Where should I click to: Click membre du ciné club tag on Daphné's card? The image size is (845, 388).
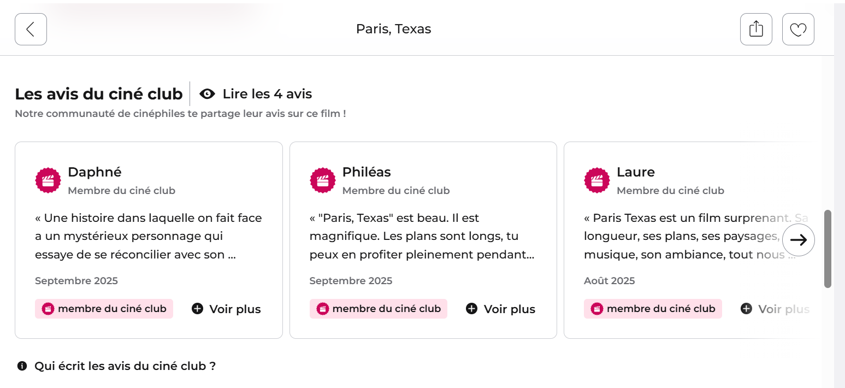coord(104,309)
